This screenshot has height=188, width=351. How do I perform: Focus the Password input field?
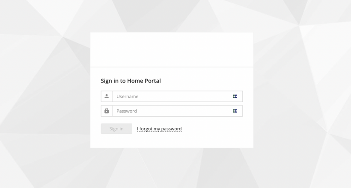(171, 111)
